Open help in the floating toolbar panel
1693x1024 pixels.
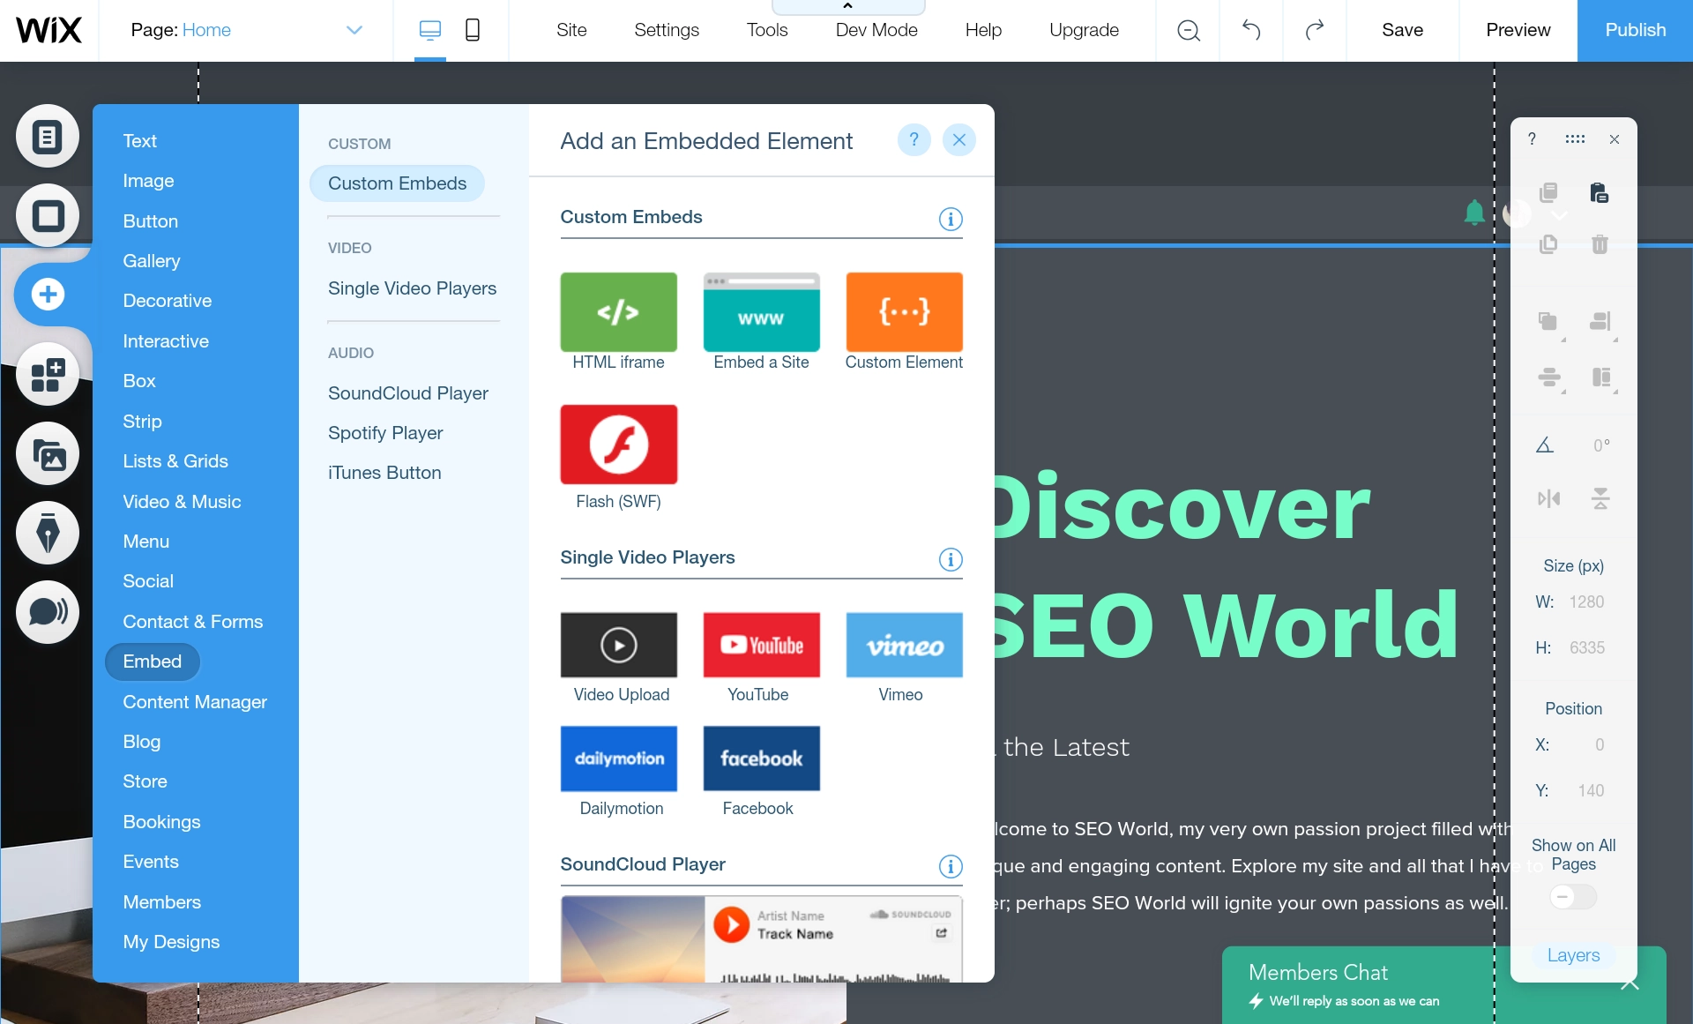point(1533,139)
